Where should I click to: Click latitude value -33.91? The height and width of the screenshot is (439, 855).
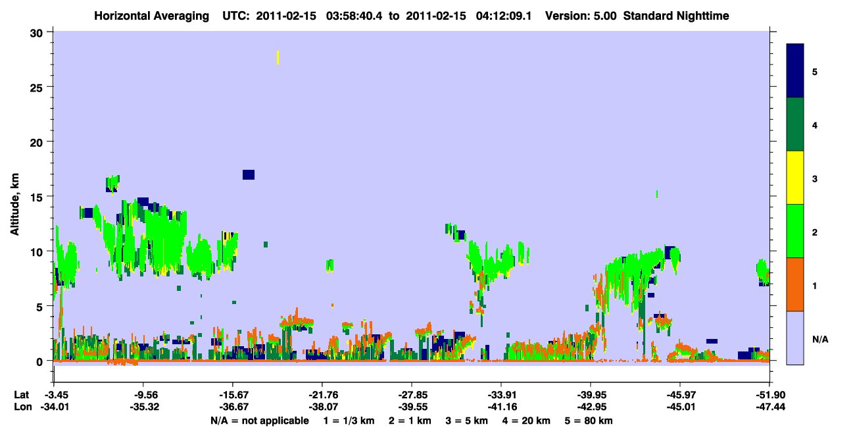(501, 395)
